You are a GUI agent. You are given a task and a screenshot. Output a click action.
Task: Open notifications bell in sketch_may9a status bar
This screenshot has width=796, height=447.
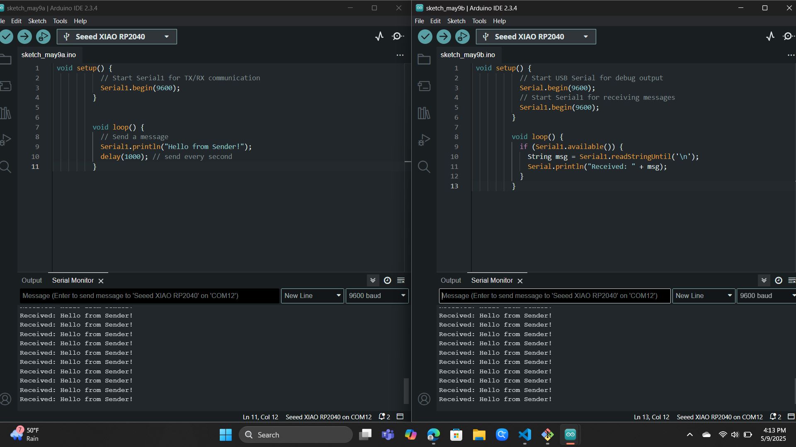(384, 417)
